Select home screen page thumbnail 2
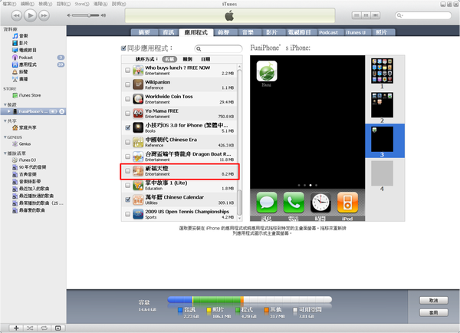The image size is (460, 333). [x=382, y=105]
